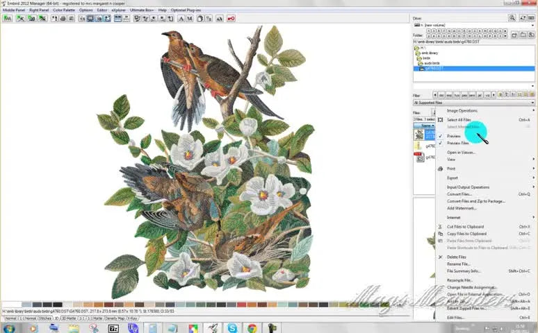Open Skype from the taskbar
Viewport: 538px width, 333px height.
(232, 328)
